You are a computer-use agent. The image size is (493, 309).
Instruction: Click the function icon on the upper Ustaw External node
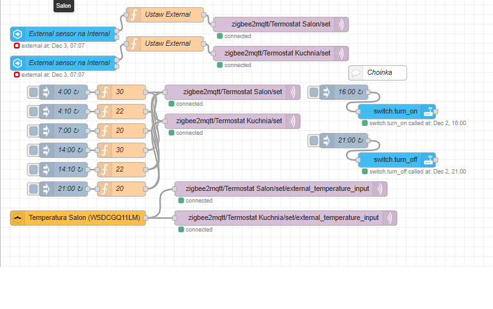[135, 14]
